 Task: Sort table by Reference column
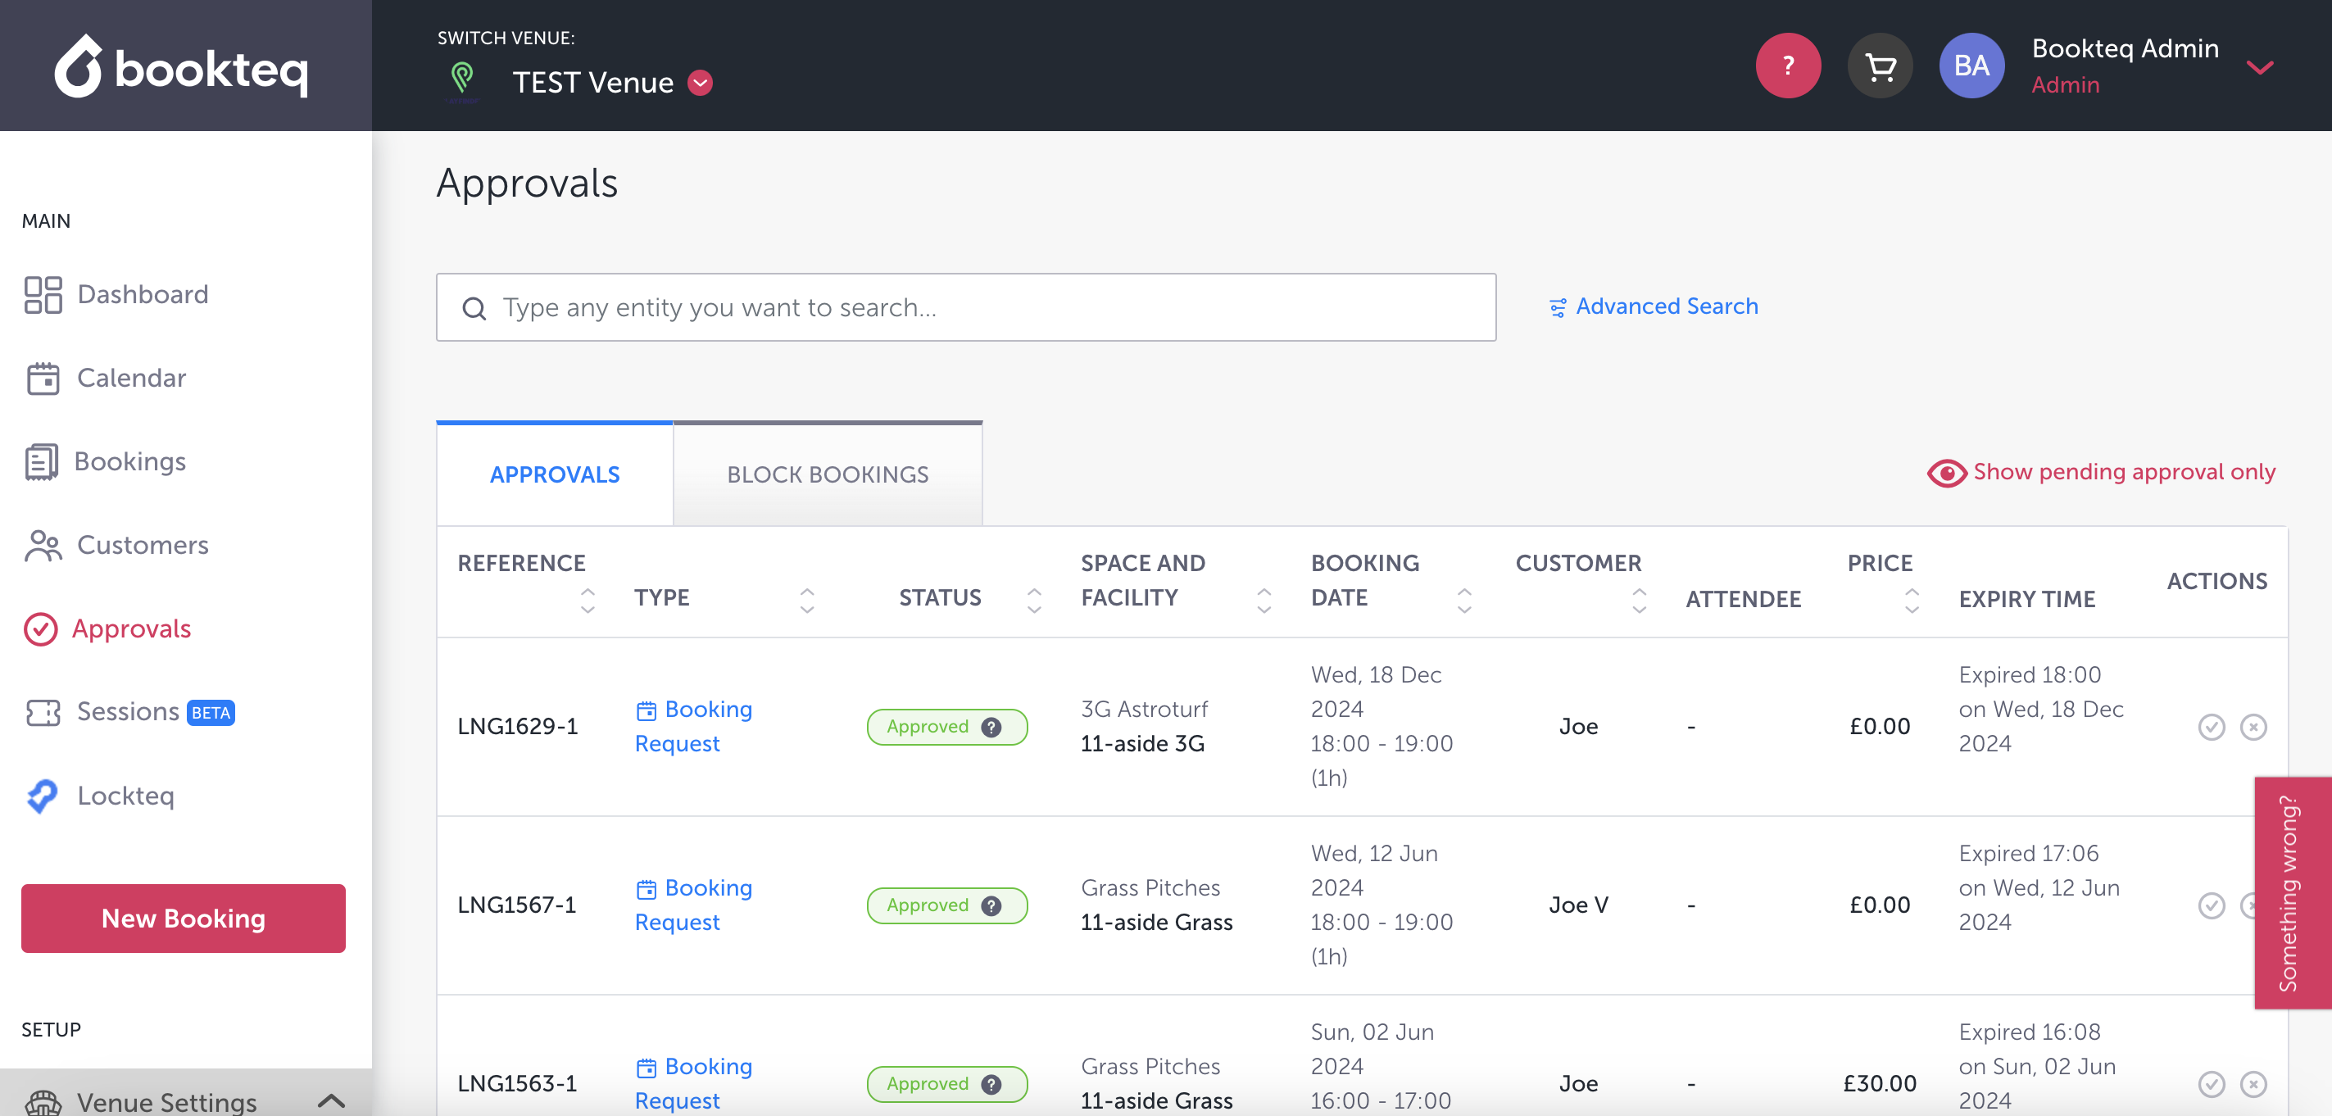click(588, 599)
